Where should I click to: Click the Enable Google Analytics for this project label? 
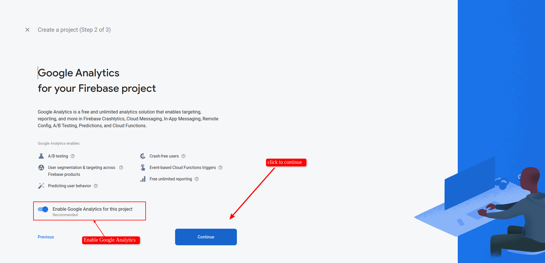(x=92, y=209)
